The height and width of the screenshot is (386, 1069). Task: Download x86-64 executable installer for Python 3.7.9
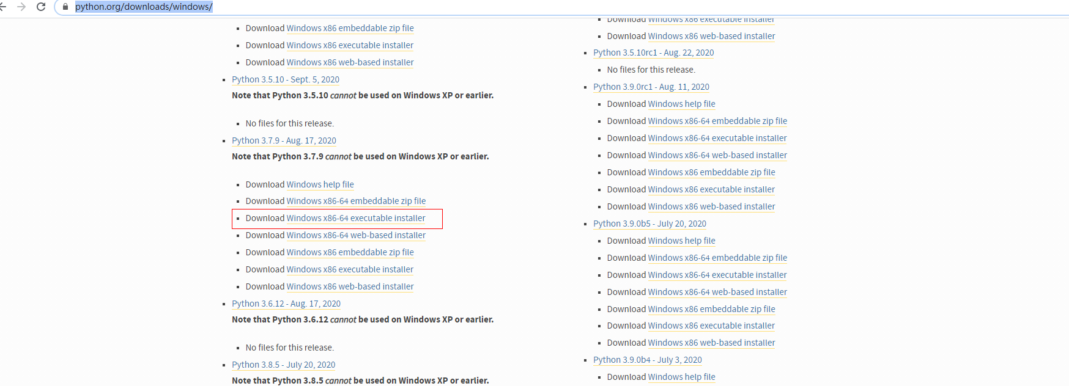coord(356,218)
